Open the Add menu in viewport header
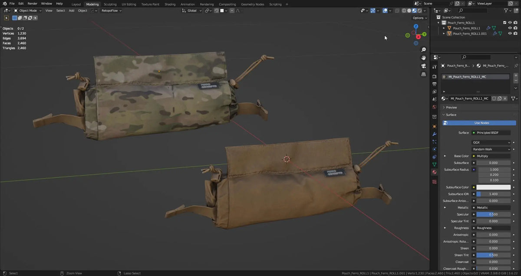521x276 pixels. tap(72, 10)
